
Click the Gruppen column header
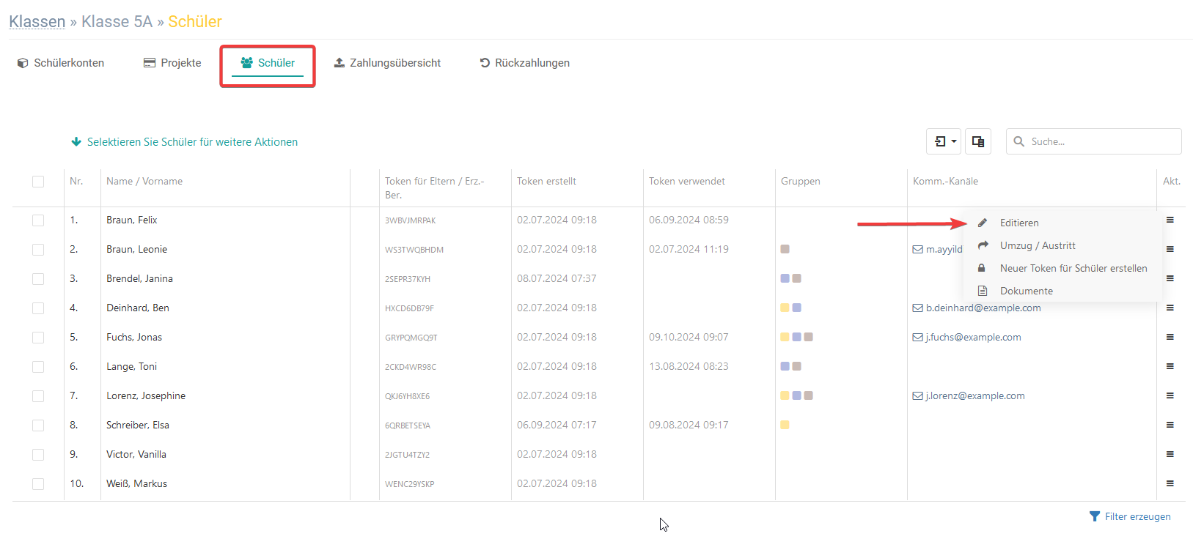(x=801, y=181)
